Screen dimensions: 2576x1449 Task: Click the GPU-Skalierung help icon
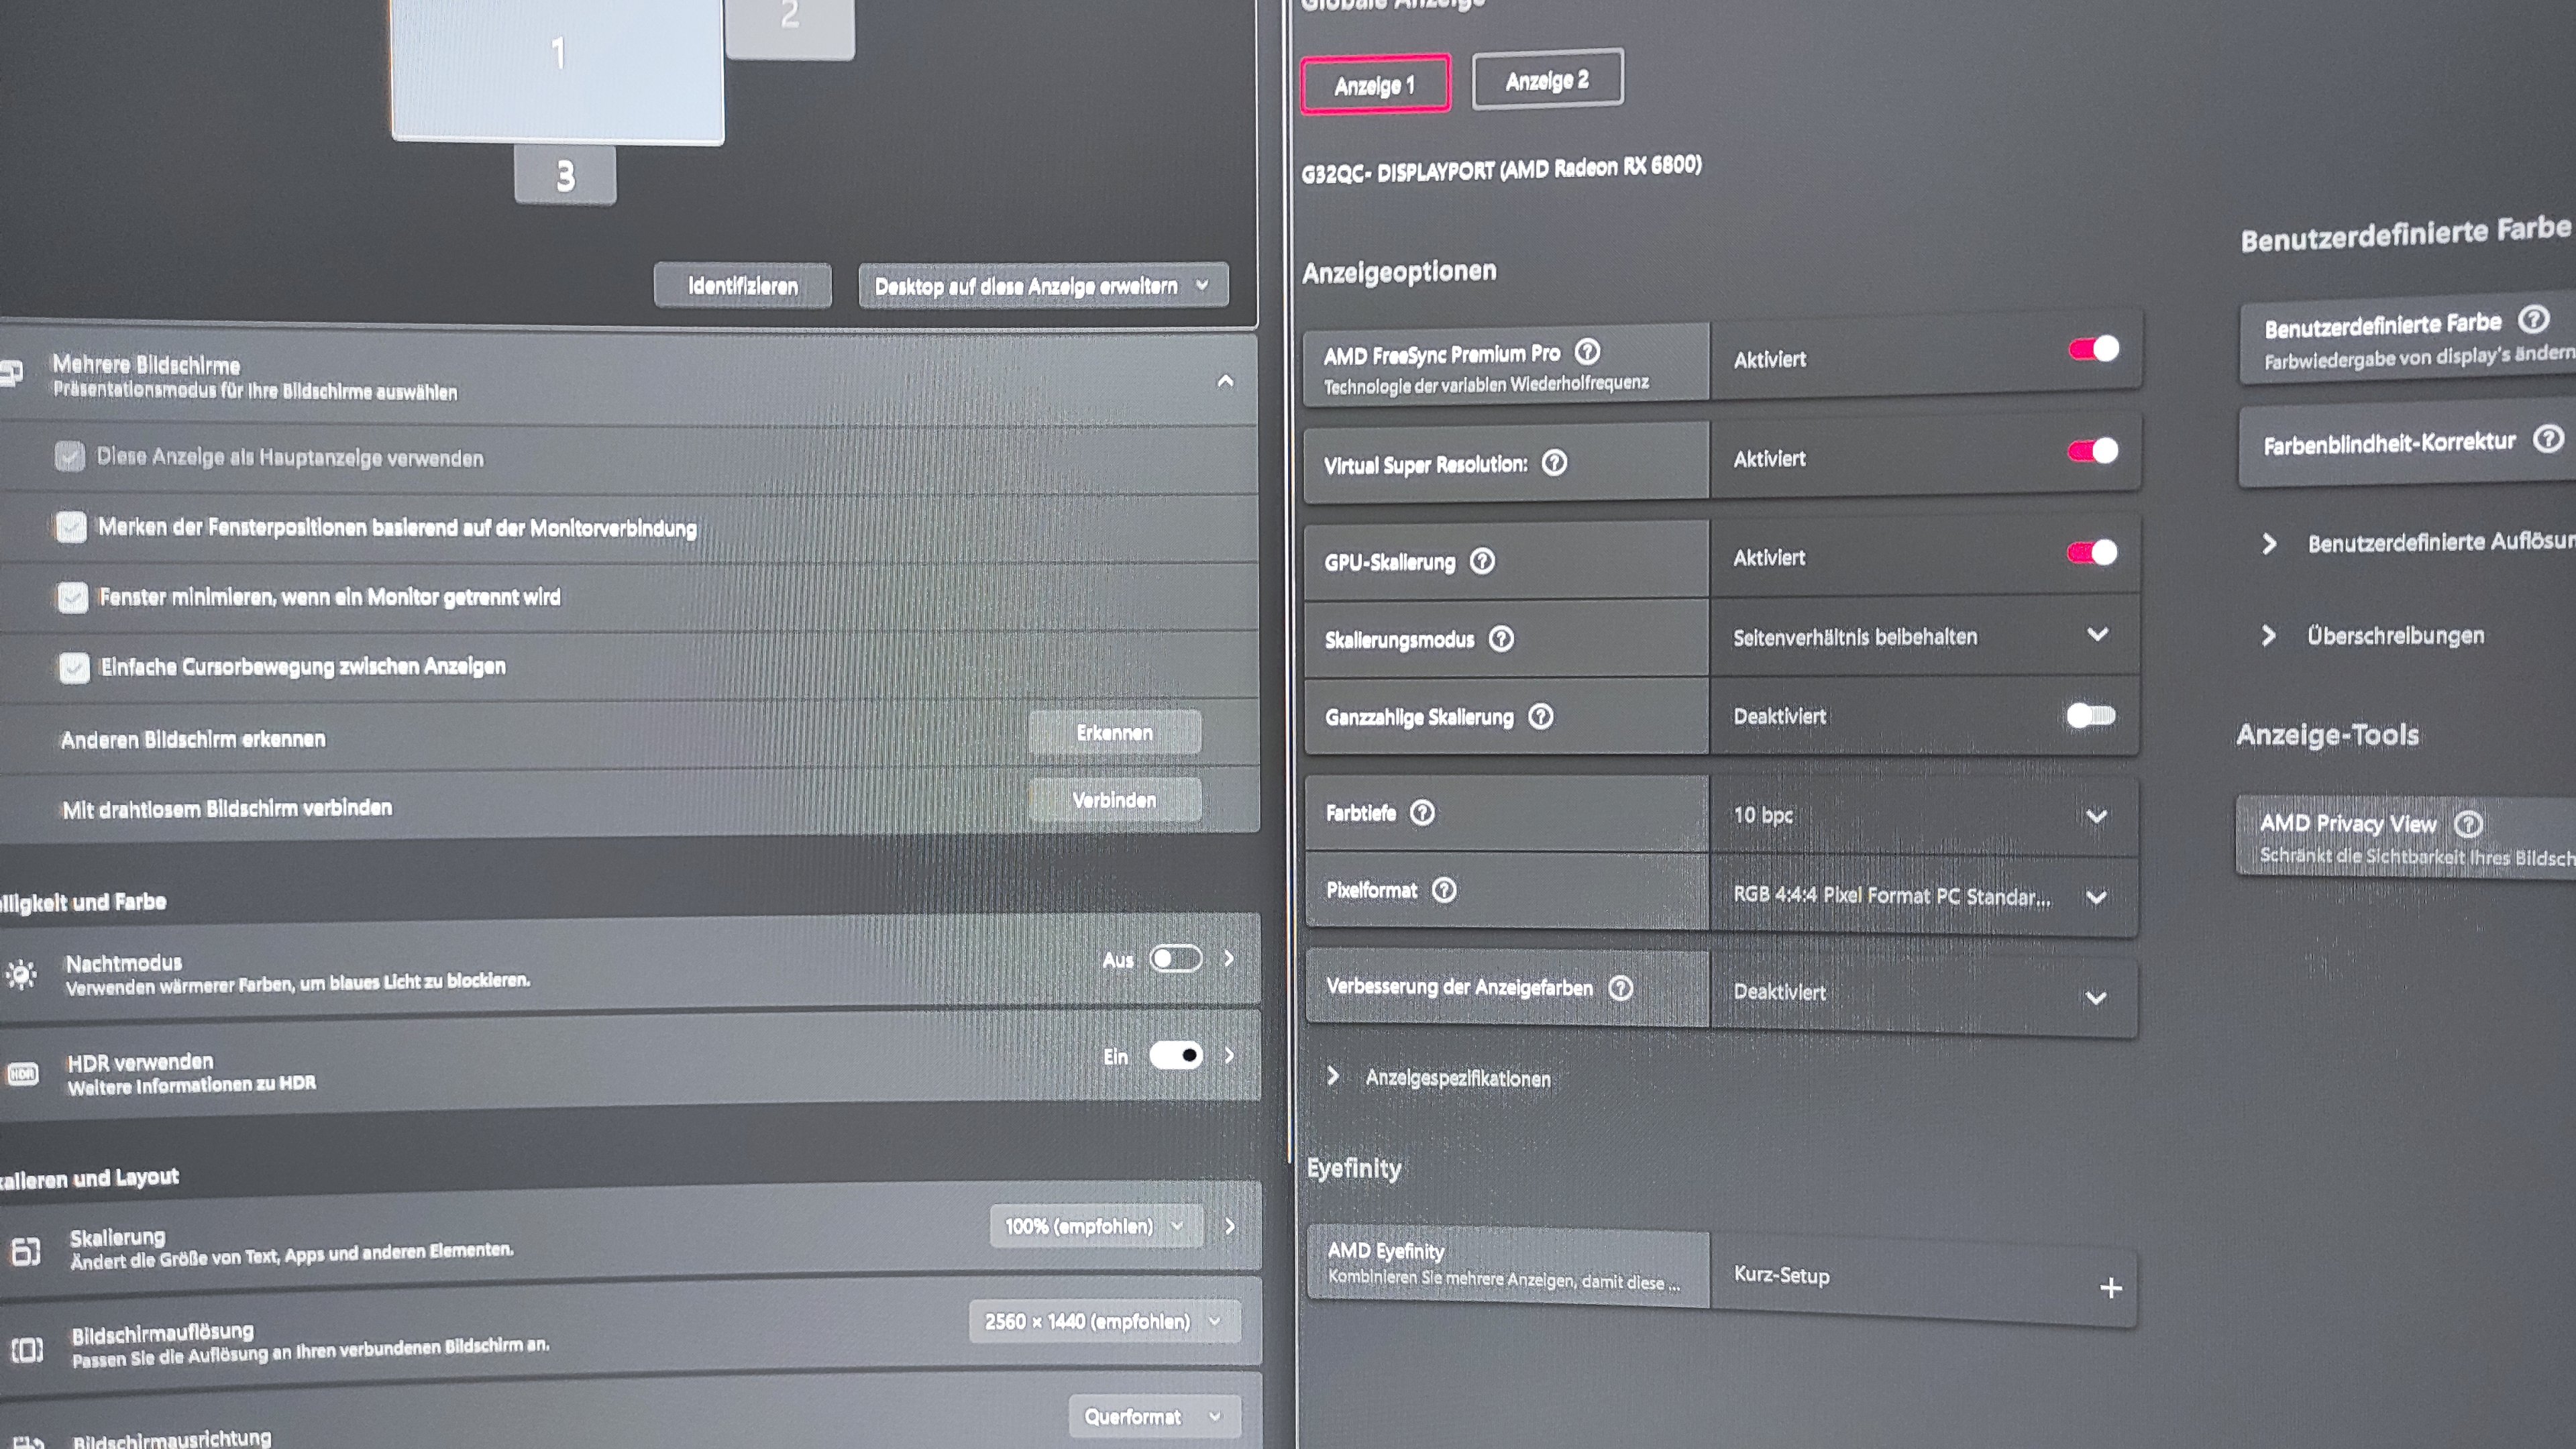click(x=1482, y=561)
